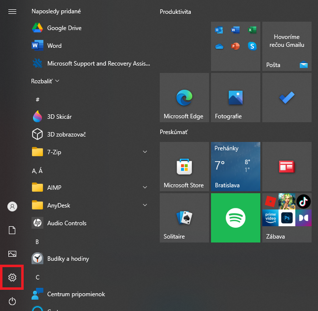This screenshot has width=318, height=311.
Task: Open OneDrive in the Office tile group
Action: (x=219, y=46)
